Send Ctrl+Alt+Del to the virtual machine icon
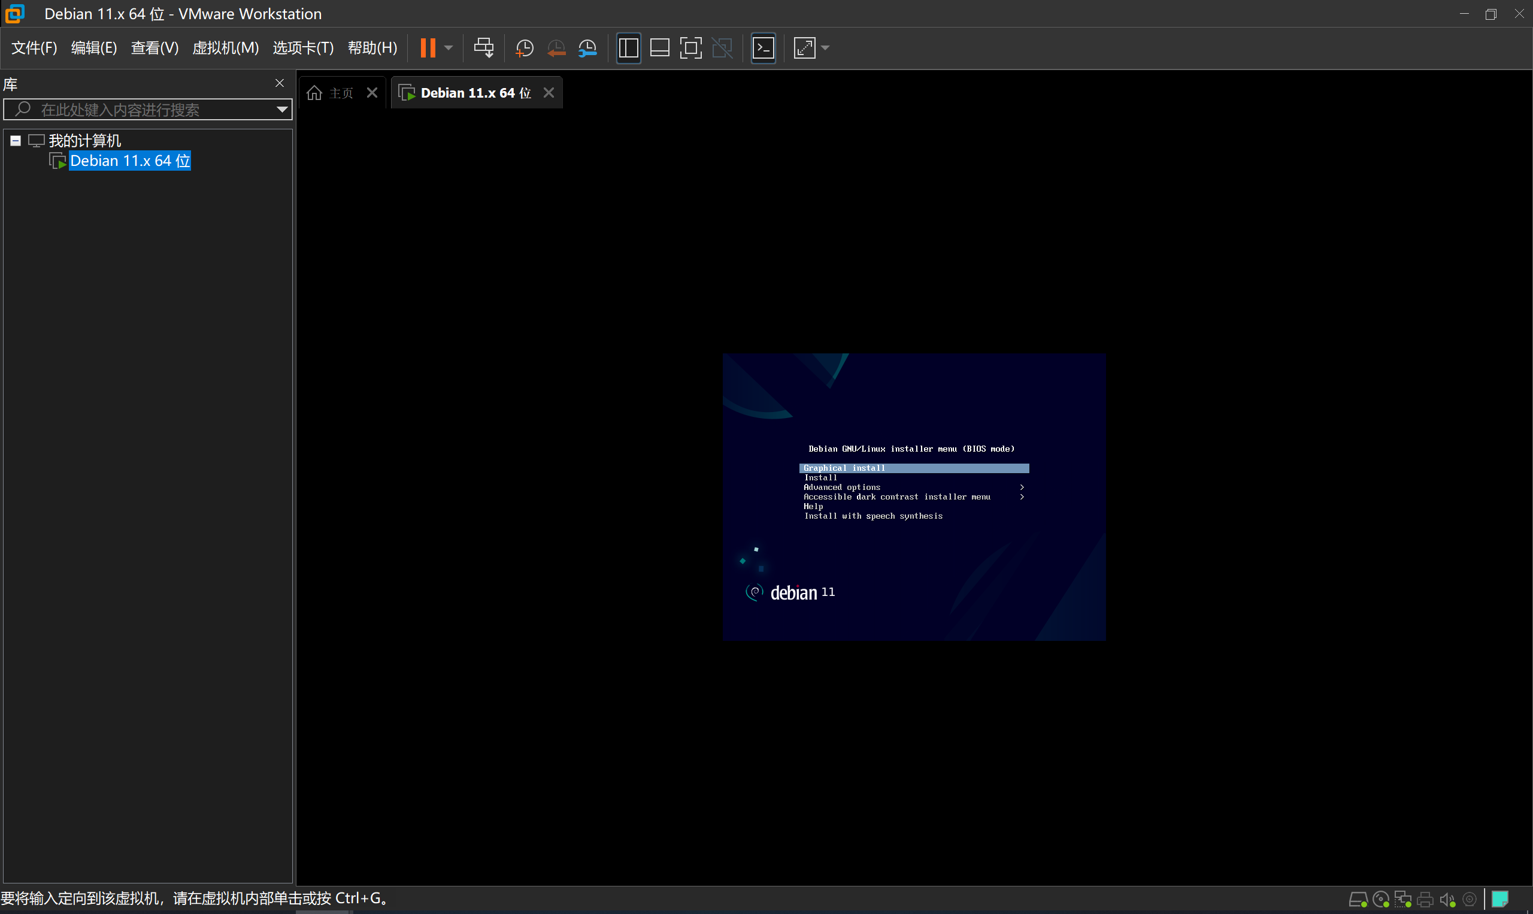Screen dimensions: 1533x914 click(x=484, y=47)
